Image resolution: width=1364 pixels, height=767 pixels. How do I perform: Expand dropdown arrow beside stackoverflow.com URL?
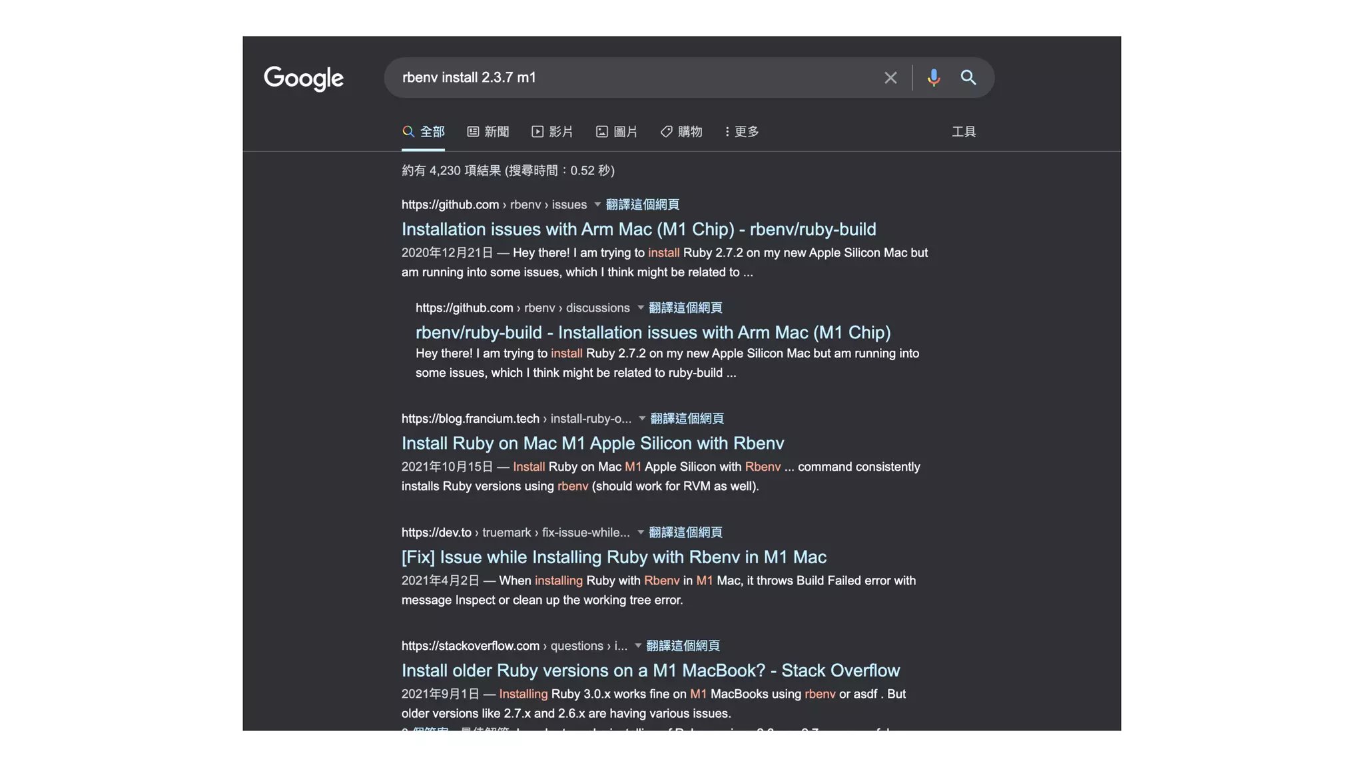638,645
